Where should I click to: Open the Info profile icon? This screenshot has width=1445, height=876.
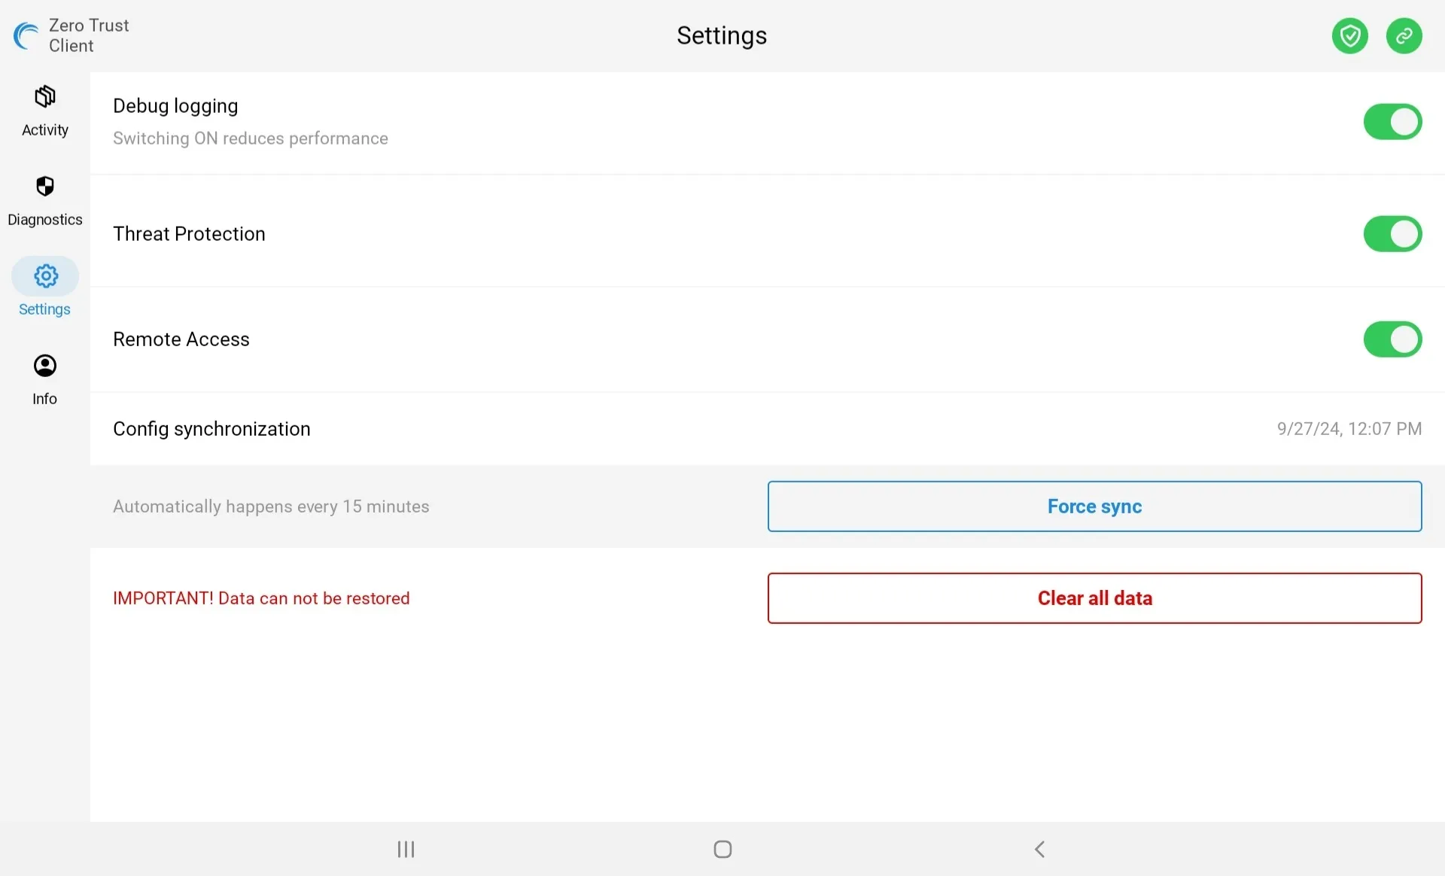45,366
